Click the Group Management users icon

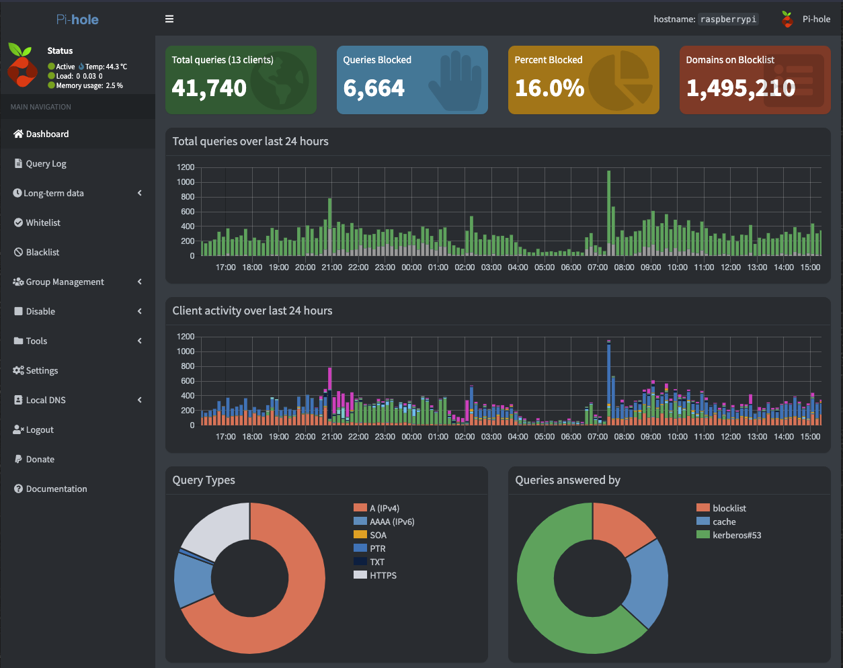coord(18,282)
